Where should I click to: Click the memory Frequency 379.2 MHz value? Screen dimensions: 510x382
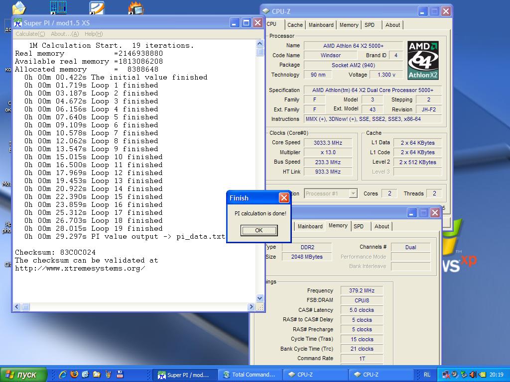point(362,290)
